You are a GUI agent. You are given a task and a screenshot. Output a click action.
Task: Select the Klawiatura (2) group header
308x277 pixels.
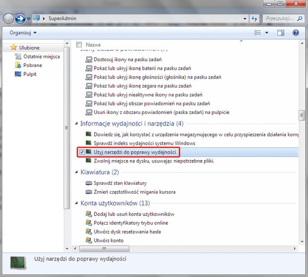(100, 172)
